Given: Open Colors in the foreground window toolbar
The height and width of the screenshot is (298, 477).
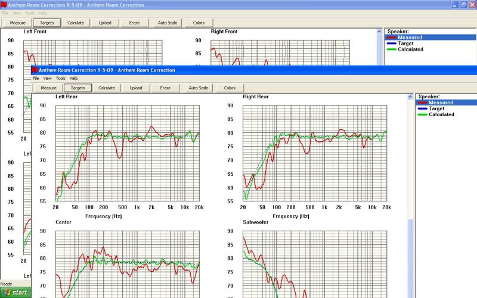Looking at the screenshot, I should (230, 88).
